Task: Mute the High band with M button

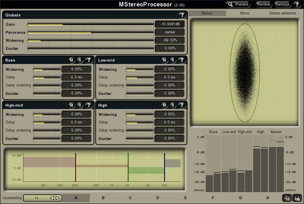Action: (x=164, y=105)
